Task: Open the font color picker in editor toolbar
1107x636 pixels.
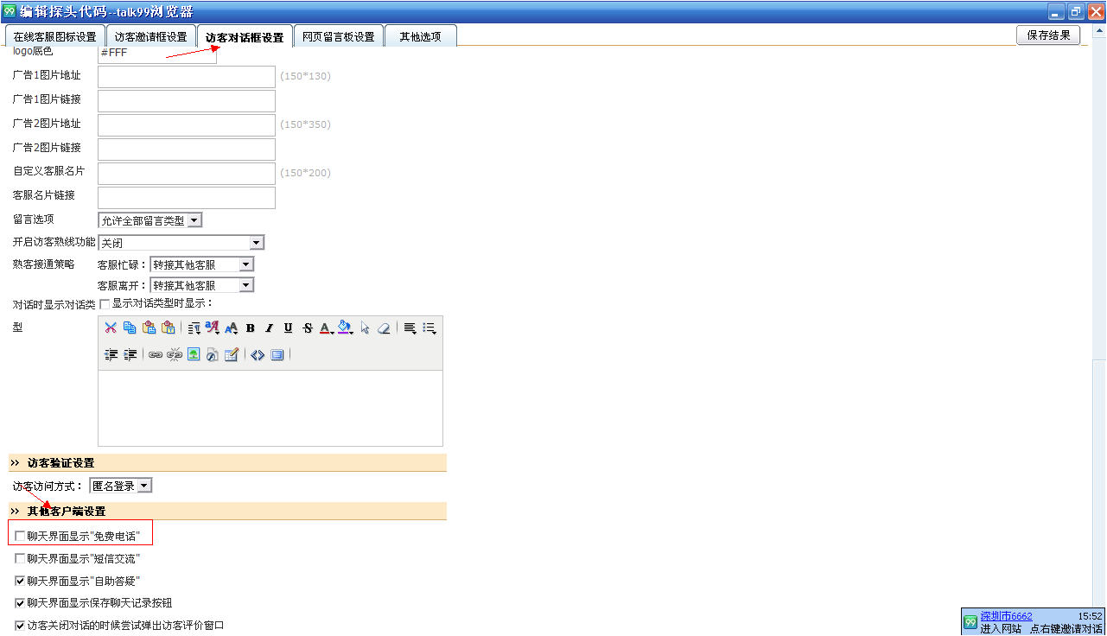Action: click(326, 328)
